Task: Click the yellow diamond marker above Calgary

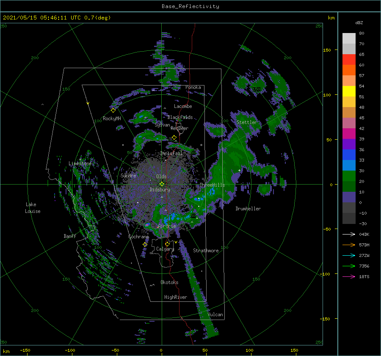Action: click(167, 244)
